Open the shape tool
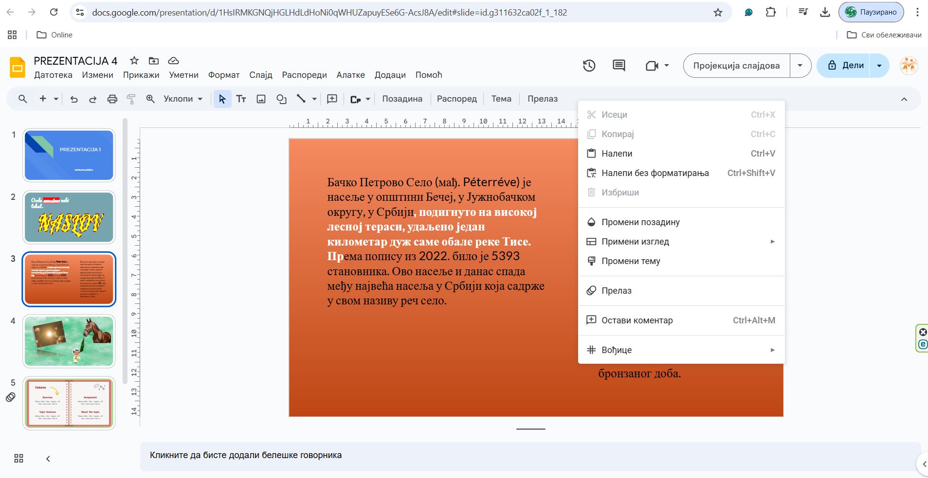Image resolution: width=928 pixels, height=478 pixels. (x=281, y=99)
